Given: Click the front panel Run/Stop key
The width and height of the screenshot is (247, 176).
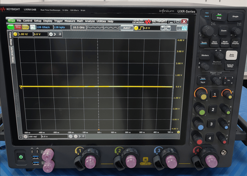Looking at the screenshot, I should click(x=219, y=16).
